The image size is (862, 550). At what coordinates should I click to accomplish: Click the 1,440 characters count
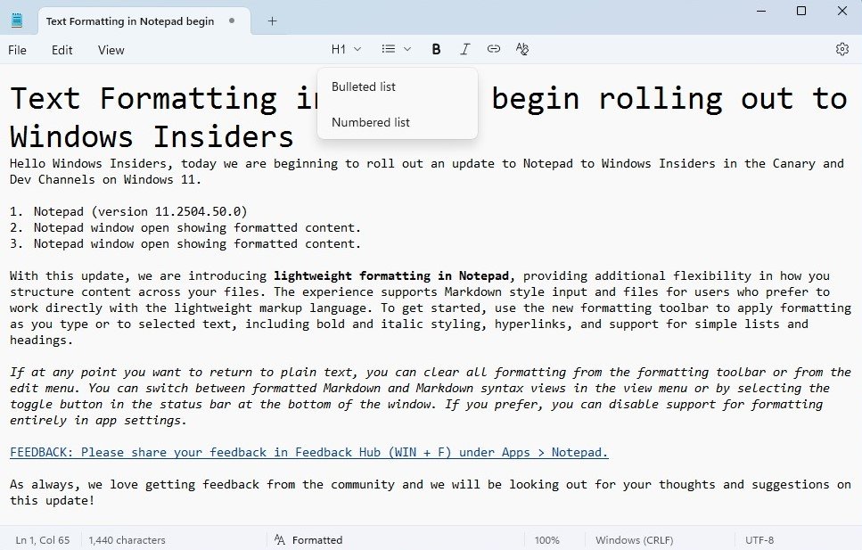click(127, 540)
